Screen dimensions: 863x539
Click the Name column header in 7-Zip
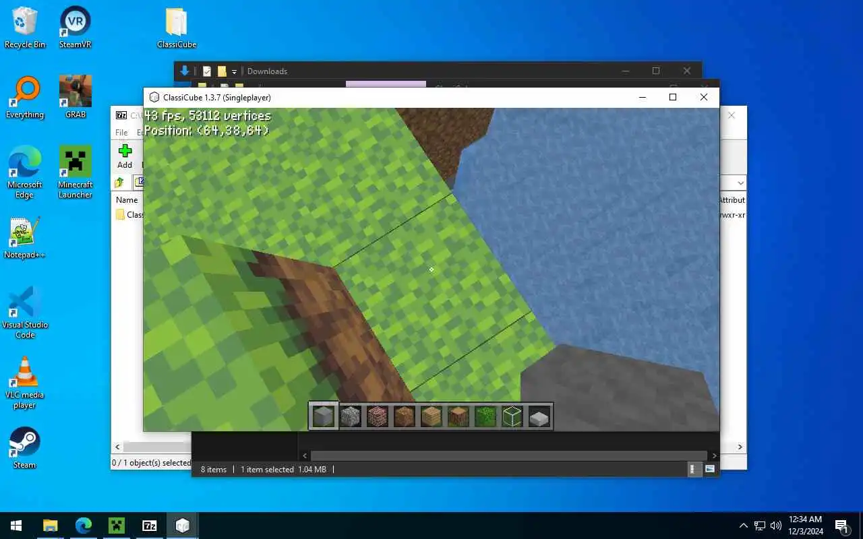[x=127, y=199]
